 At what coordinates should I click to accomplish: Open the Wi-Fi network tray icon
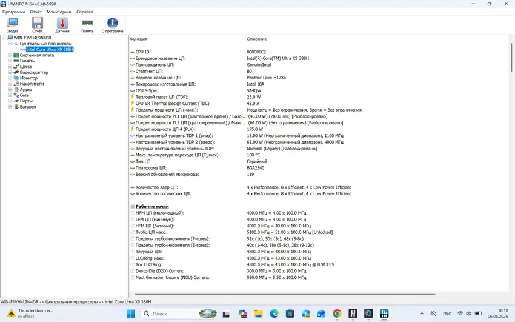pos(460,314)
